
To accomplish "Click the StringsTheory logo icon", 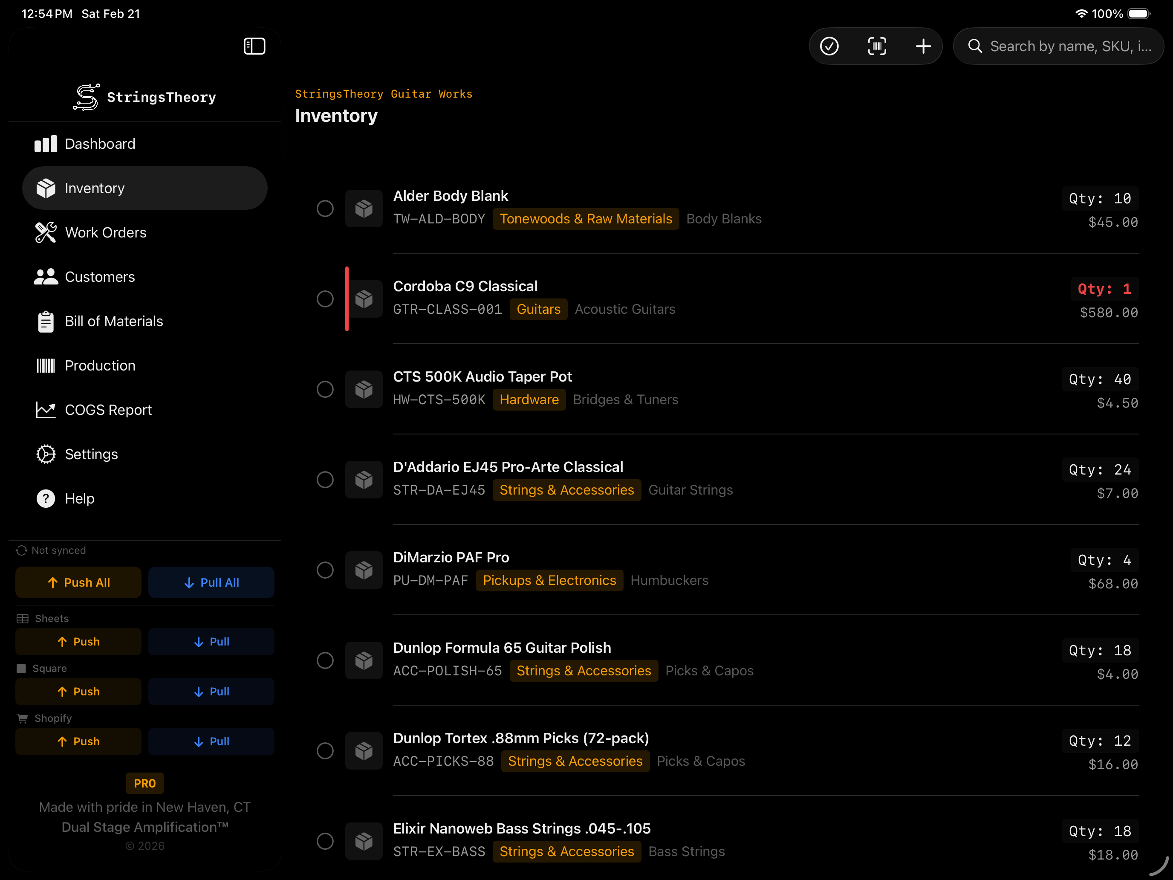I will tap(87, 97).
